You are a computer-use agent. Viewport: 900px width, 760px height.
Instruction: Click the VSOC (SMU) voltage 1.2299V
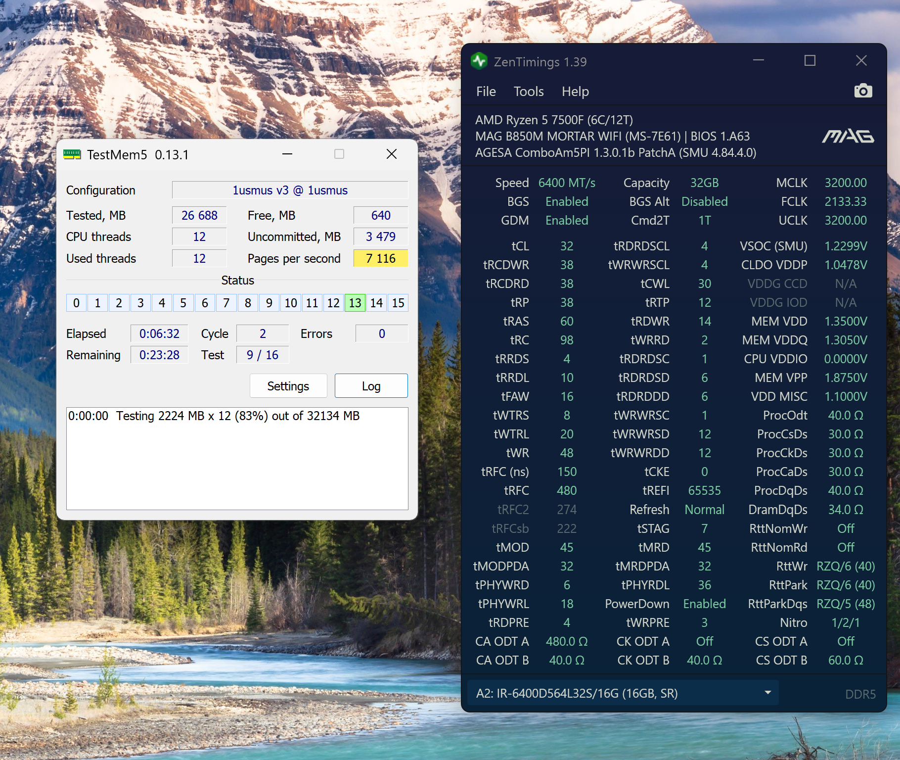(x=846, y=246)
